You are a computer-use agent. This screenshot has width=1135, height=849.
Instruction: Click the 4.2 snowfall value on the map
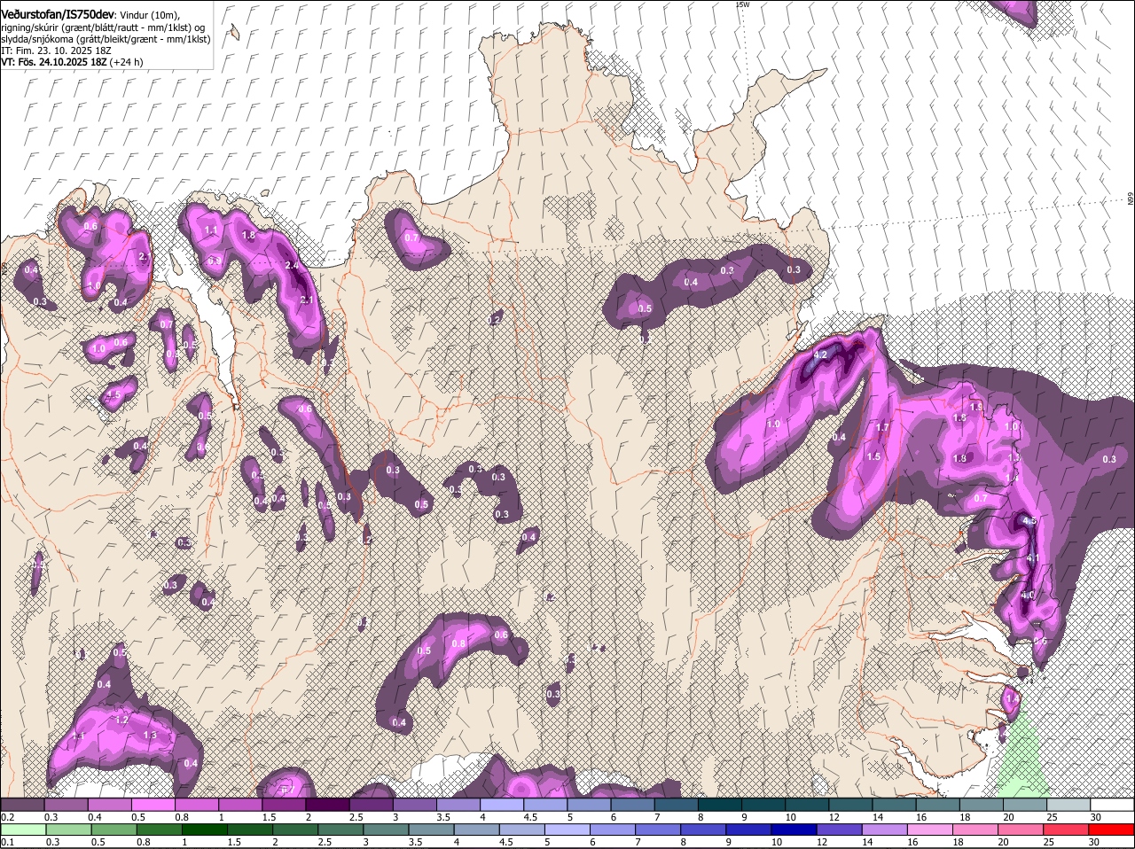[x=820, y=355]
